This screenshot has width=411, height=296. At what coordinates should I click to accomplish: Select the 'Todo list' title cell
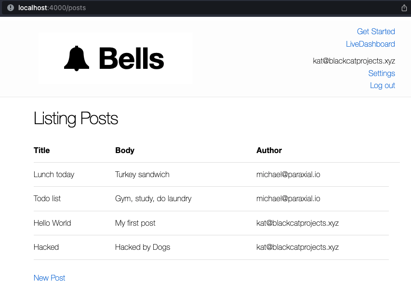47,199
